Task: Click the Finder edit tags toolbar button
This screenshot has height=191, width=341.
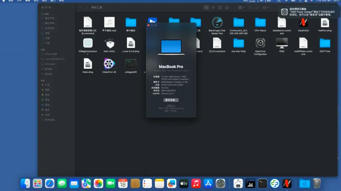Action: tap(257, 7)
